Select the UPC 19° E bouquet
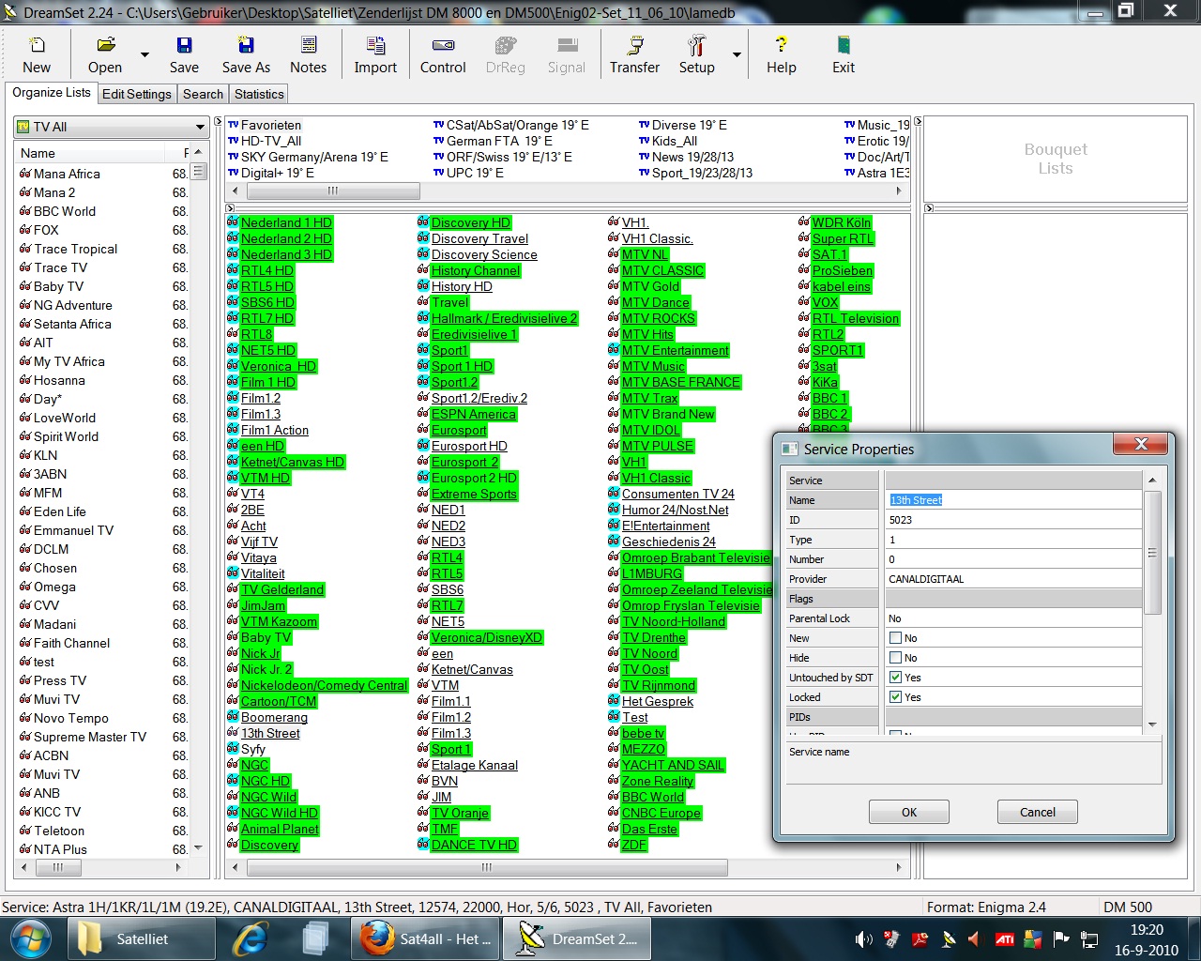This screenshot has height=961, width=1201. (x=474, y=173)
